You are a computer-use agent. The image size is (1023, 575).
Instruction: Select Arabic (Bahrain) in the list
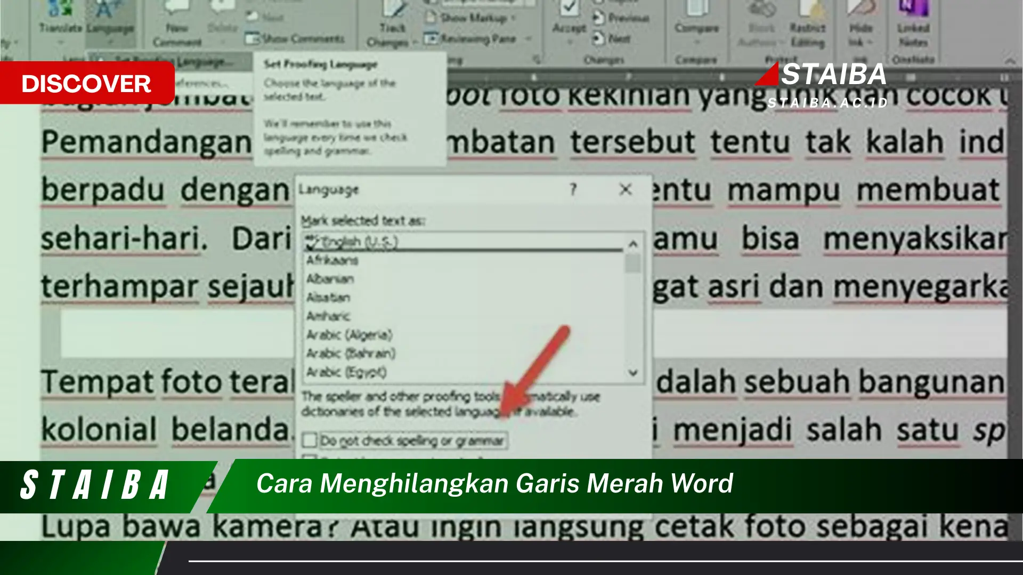tap(462, 353)
